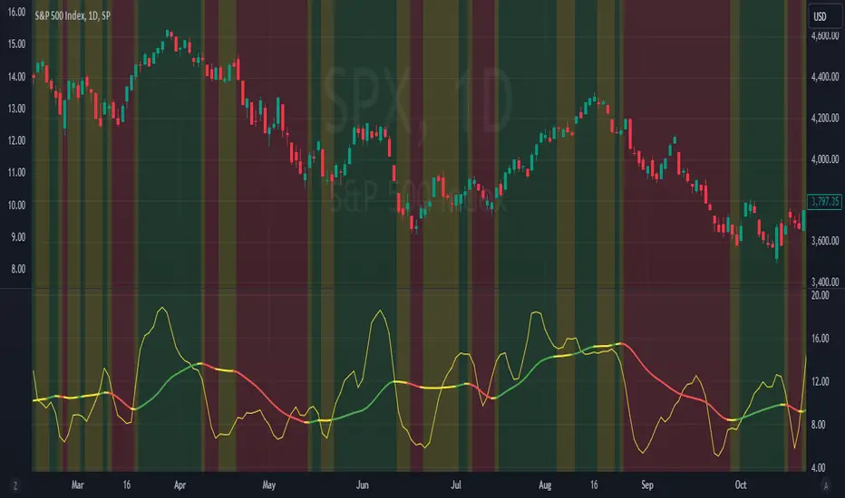Click the Jul label on the time axis
845x498 pixels.
[x=456, y=485]
